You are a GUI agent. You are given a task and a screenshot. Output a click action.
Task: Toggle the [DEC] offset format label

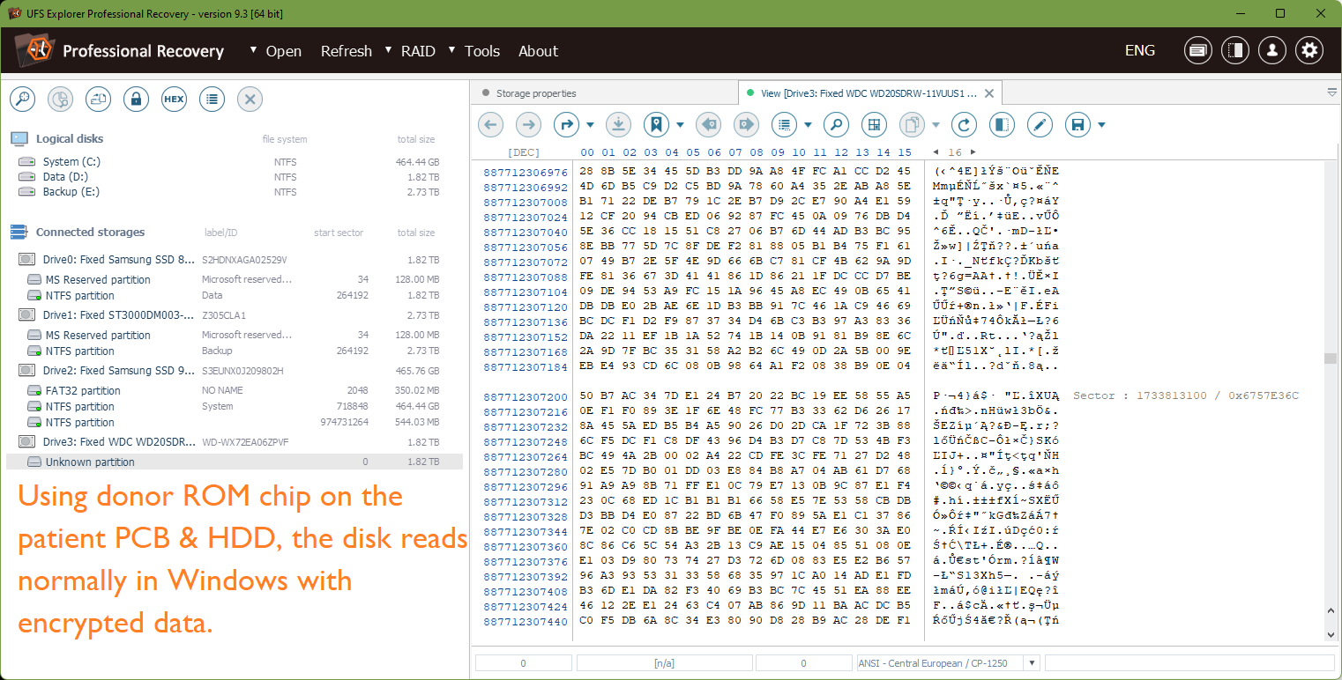524,152
